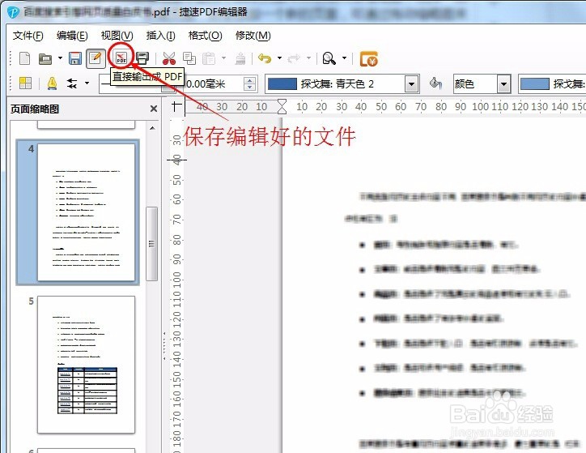Screen dimensions: 586x453
Task: Click the paint bucket fill icon
Action: [x=435, y=83]
